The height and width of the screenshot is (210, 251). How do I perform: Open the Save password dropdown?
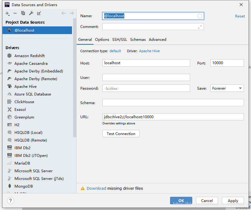point(227,88)
